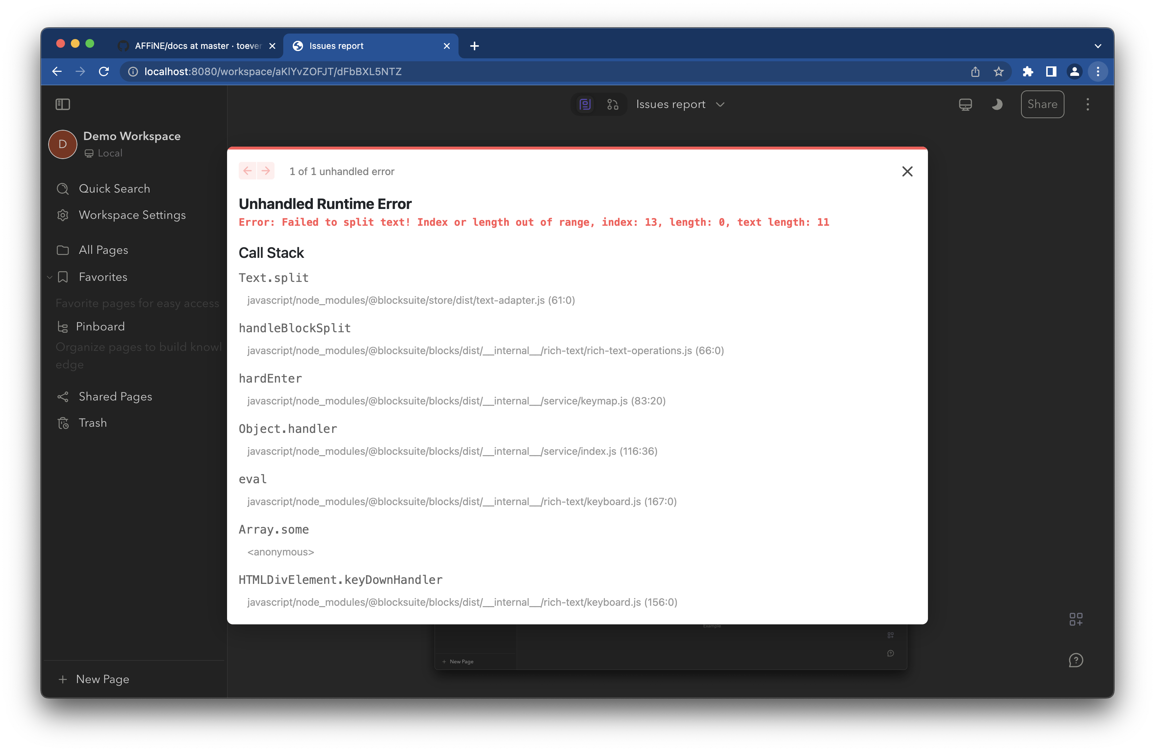Open Workspace Settings
The image size is (1155, 752).
point(132,215)
